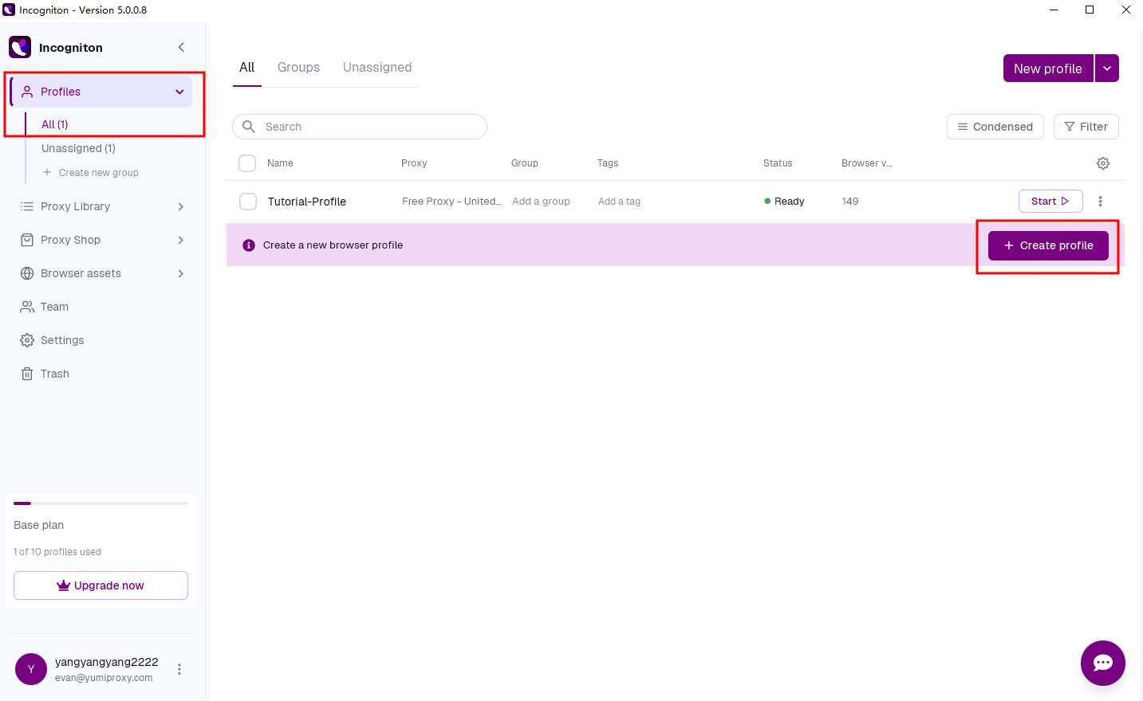Click the Free Proxy - United... proxy cell
The width and height of the screenshot is (1143, 701).
point(452,202)
